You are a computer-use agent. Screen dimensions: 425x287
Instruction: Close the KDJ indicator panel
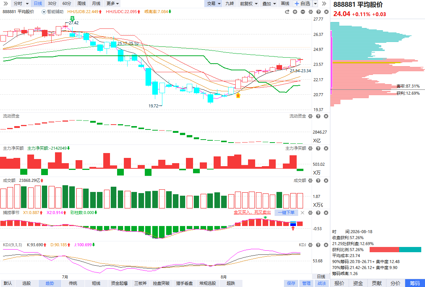(326, 245)
